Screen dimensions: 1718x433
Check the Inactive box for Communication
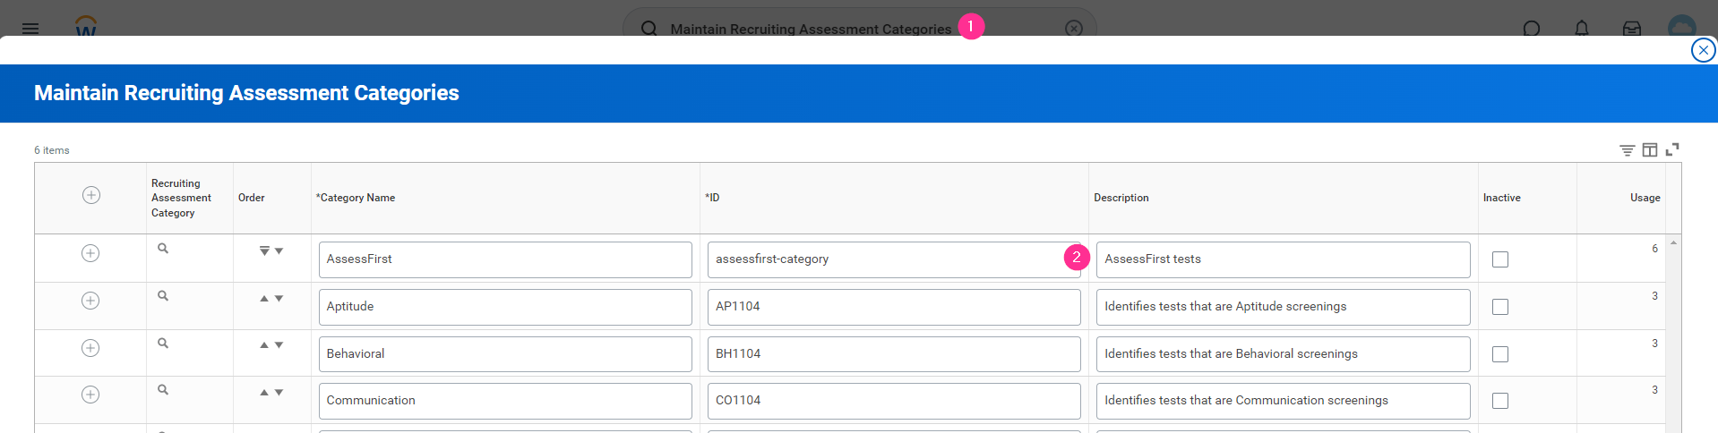click(1500, 401)
